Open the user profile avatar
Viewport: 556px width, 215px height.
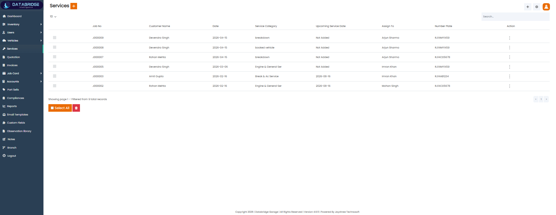(x=546, y=7)
